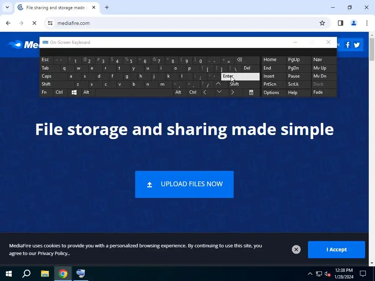Open MediaFire Twitter page icon

click(x=357, y=45)
